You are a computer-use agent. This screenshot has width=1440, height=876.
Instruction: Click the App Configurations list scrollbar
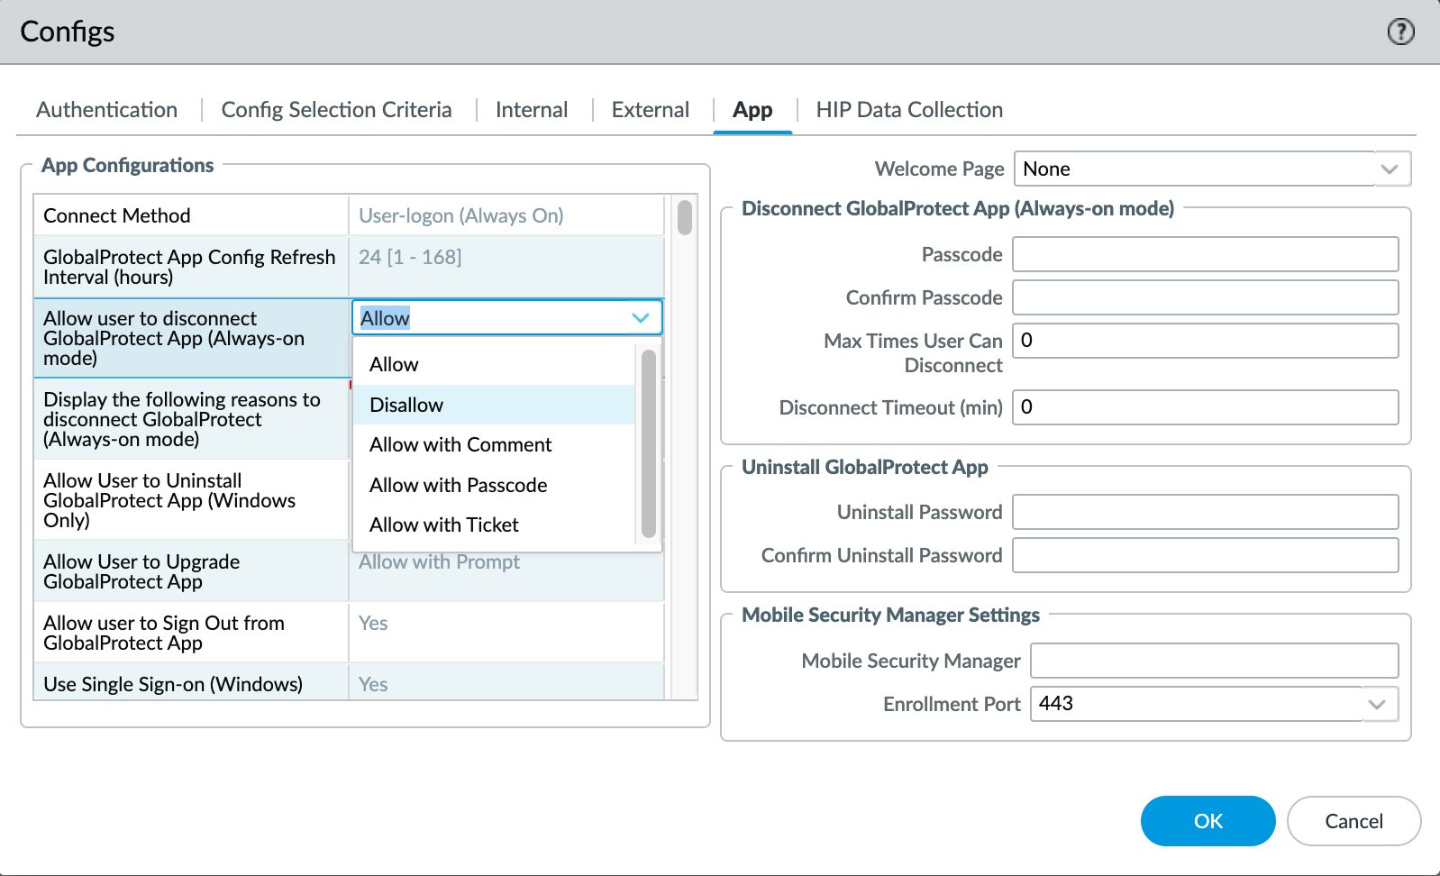click(x=685, y=217)
